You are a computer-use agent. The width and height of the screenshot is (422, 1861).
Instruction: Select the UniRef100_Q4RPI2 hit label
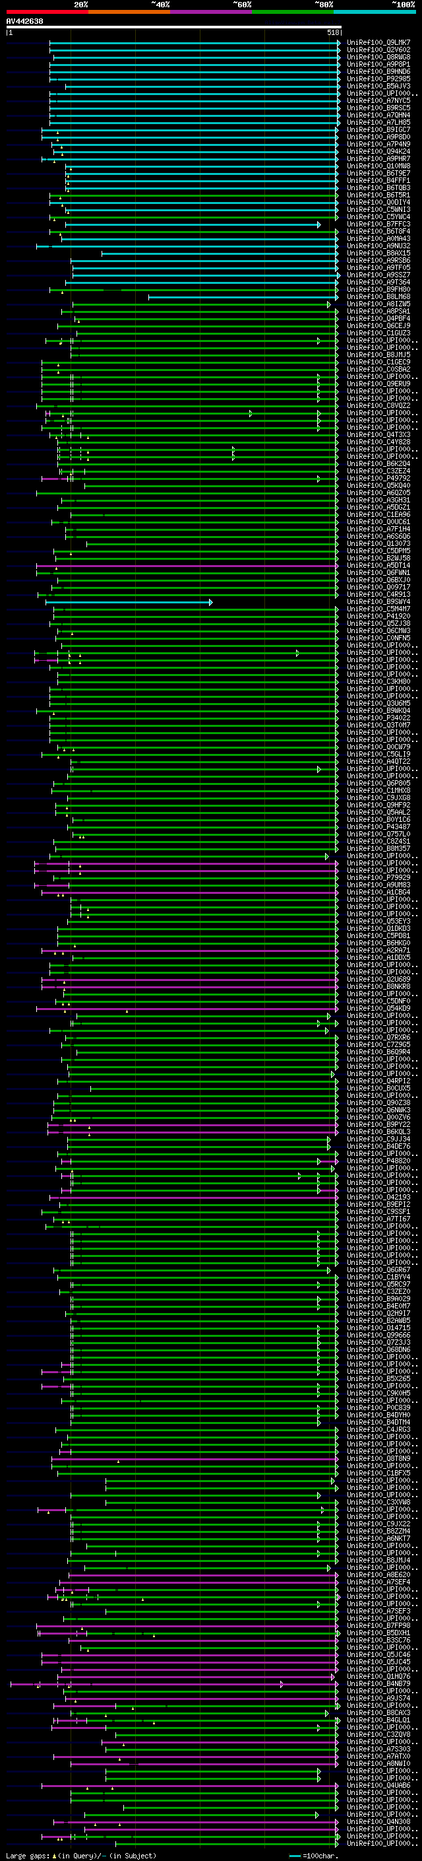(x=378, y=1081)
